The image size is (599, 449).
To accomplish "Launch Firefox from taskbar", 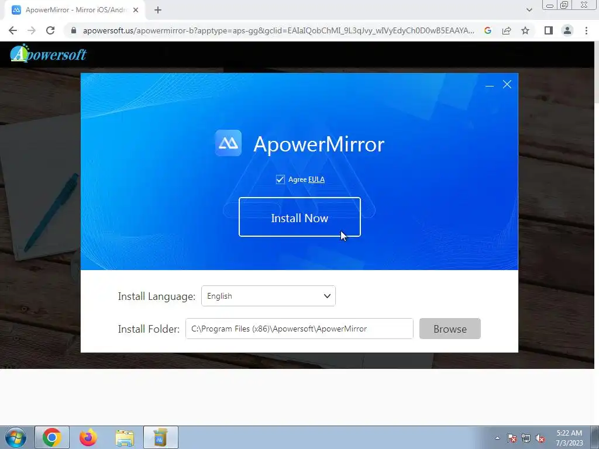I will (x=88, y=437).
